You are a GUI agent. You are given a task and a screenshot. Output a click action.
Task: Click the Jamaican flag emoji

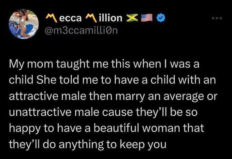click(x=131, y=18)
